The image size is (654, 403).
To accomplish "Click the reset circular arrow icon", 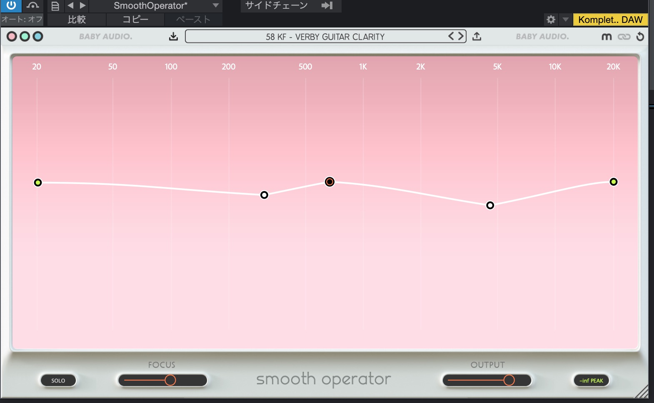I will [x=640, y=37].
